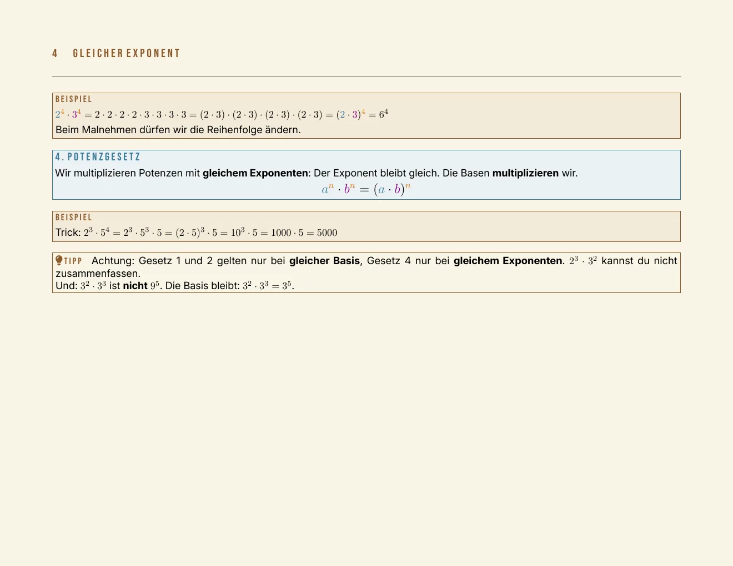Click the bold text 'gleichem Exponenten' in the law box

pos(255,173)
